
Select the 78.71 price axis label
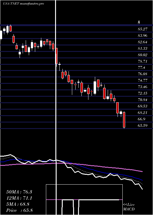coord(143,61)
